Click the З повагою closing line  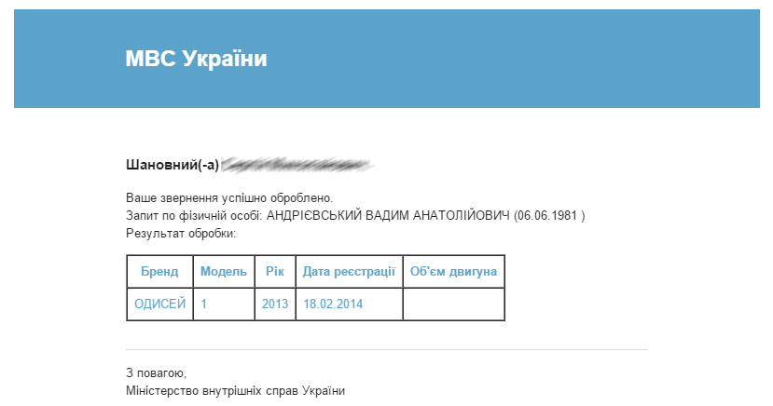157,373
